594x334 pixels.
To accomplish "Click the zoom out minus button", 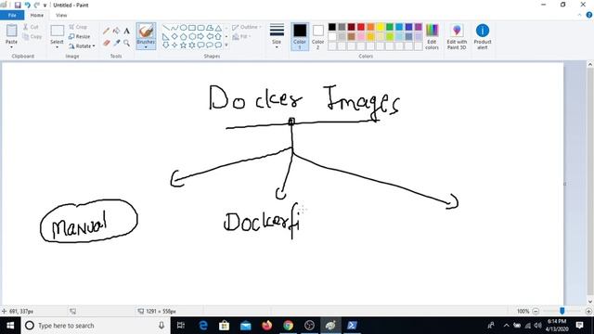I will point(536,312).
